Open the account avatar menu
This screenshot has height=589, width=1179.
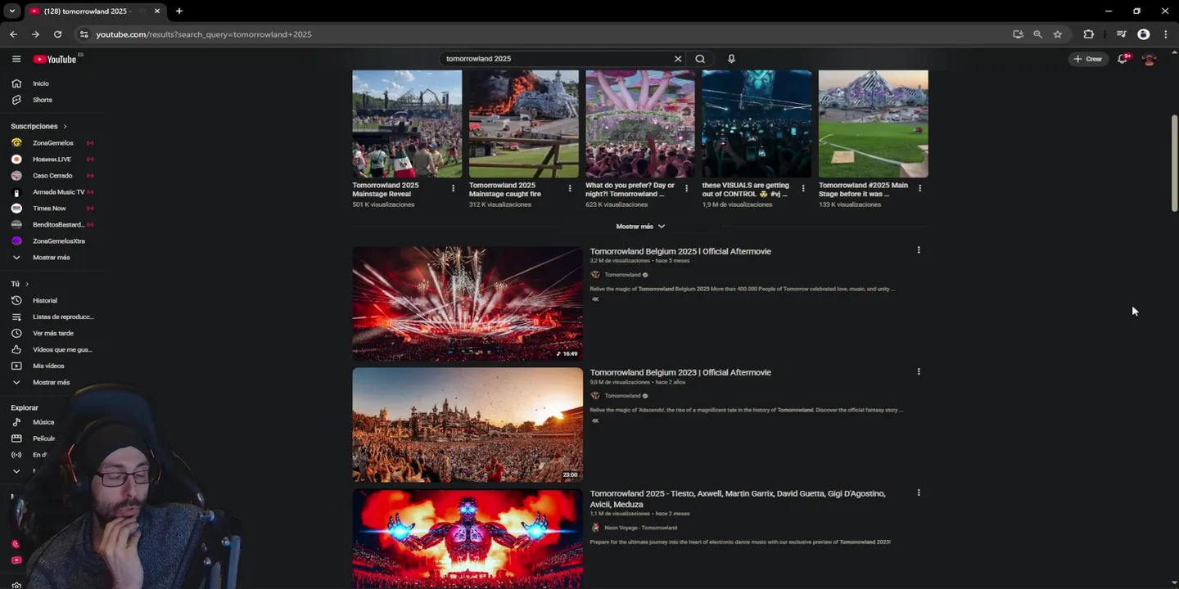1150,59
